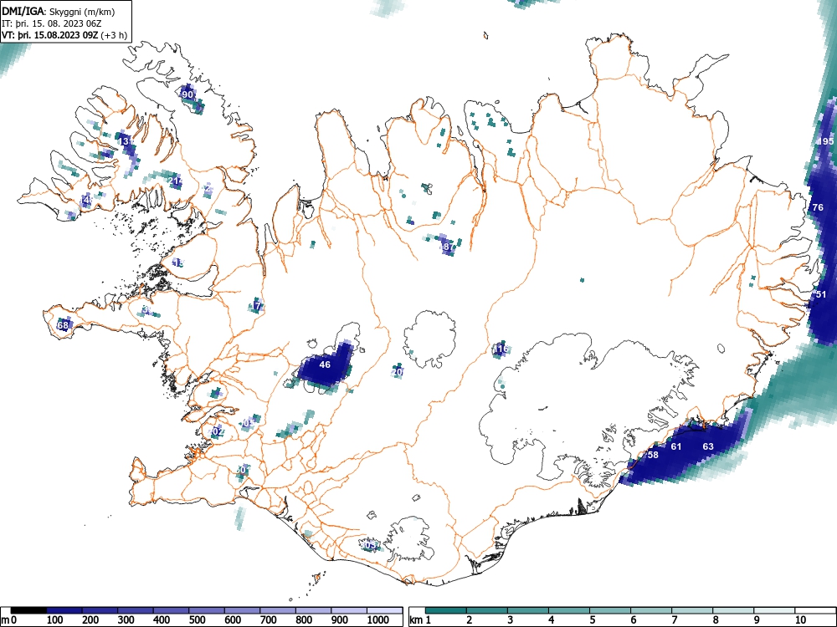Select the visibility value 90 in Westfjords
Screen dimensions: 837x627
(x=187, y=94)
